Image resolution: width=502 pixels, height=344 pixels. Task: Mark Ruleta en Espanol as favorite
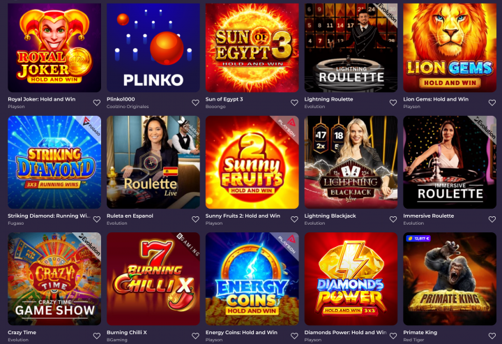(196, 219)
